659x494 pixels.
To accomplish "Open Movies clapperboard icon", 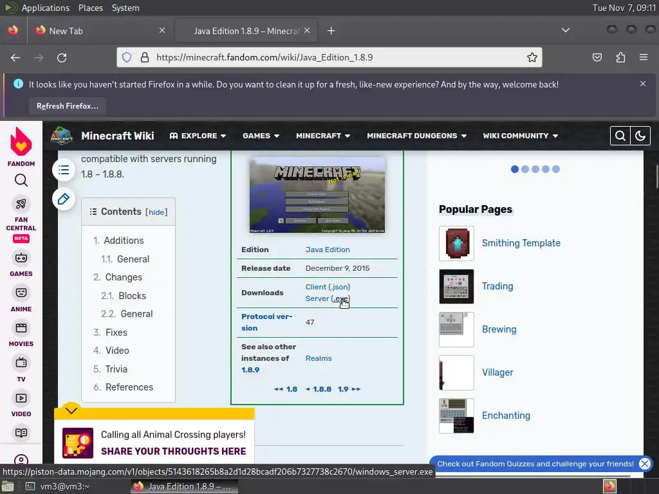I will pyautogui.click(x=21, y=327).
